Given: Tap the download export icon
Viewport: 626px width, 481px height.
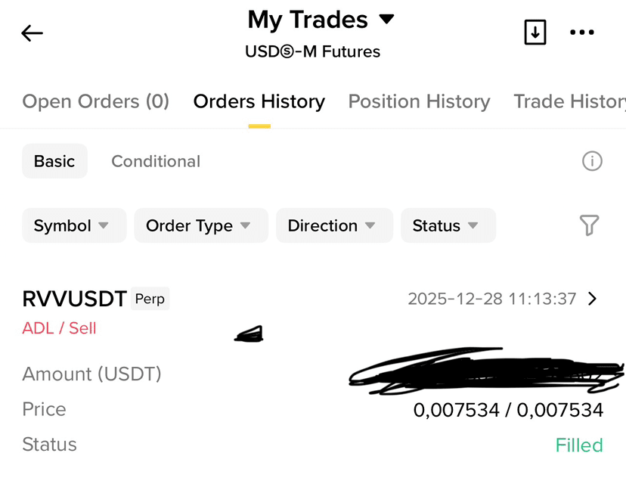Looking at the screenshot, I should click(535, 32).
